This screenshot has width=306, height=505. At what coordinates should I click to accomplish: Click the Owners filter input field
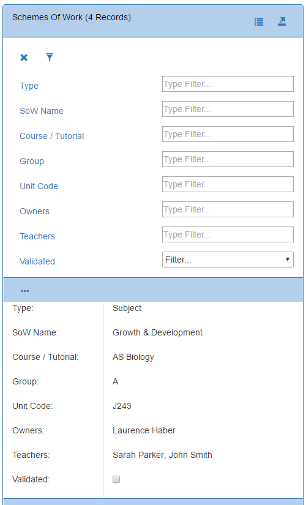pyautogui.click(x=228, y=210)
